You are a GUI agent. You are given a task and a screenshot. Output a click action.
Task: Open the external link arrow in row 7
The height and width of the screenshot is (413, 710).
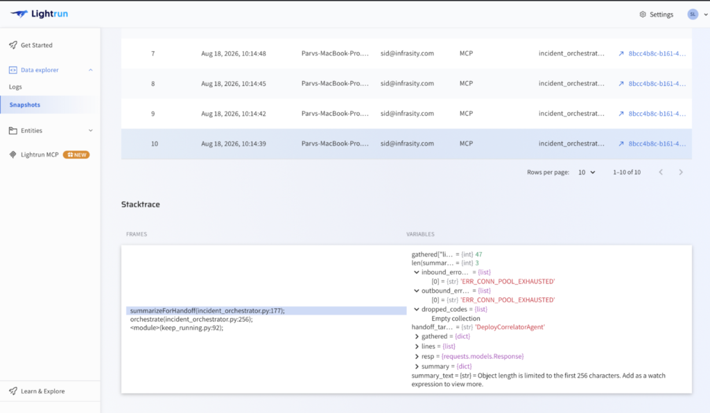(x=621, y=53)
